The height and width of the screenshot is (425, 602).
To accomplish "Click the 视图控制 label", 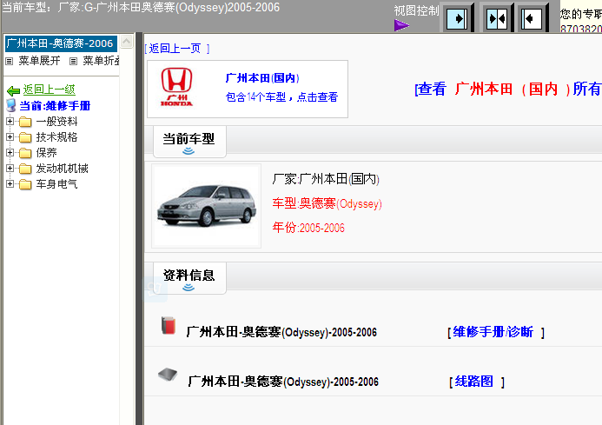I will [416, 10].
